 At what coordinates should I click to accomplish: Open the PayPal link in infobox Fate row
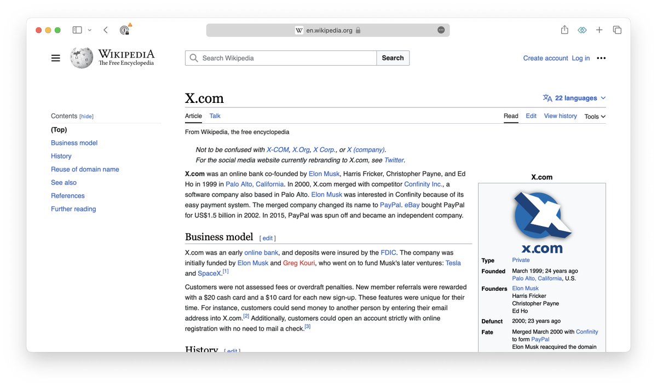click(x=540, y=339)
